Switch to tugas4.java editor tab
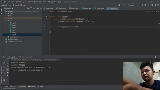 (x=87, y=8)
